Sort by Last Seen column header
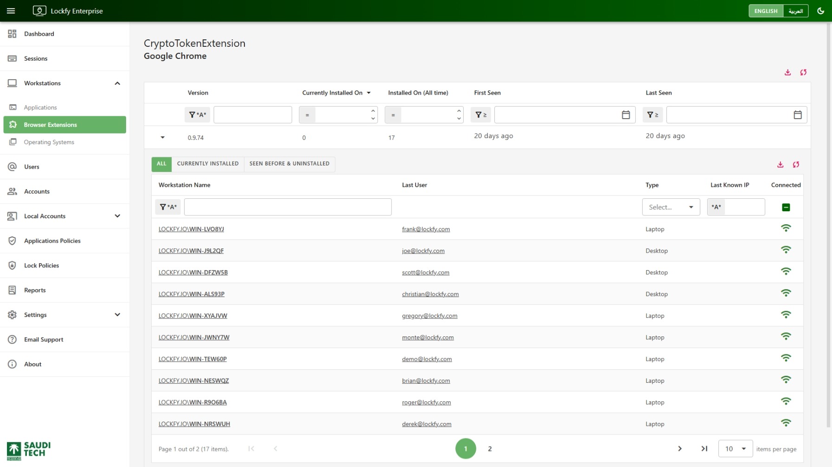This screenshot has height=467, width=832. [x=659, y=93]
